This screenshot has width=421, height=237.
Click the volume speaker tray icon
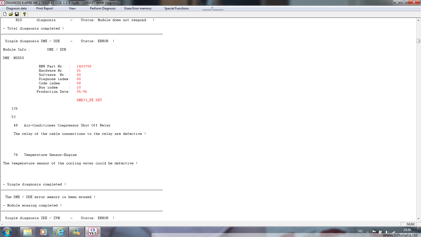(x=387, y=232)
